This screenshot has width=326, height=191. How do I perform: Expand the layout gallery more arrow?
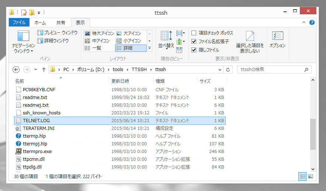coord(149,48)
